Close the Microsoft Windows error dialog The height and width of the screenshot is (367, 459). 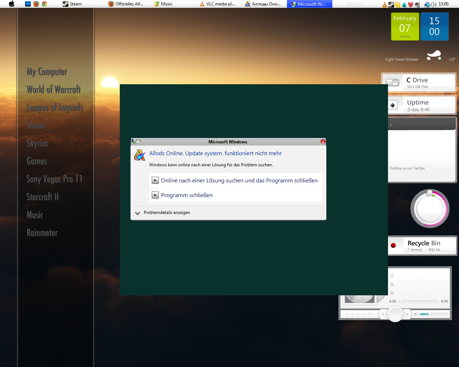coord(323,142)
